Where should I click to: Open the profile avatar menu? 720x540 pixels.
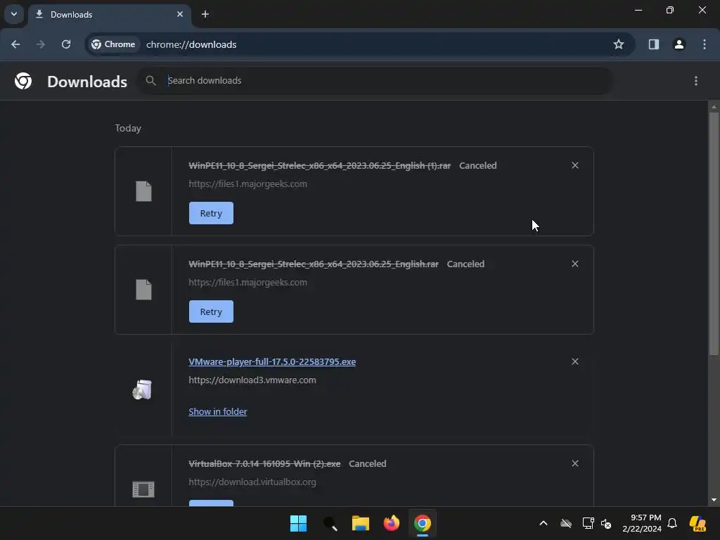pyautogui.click(x=679, y=44)
